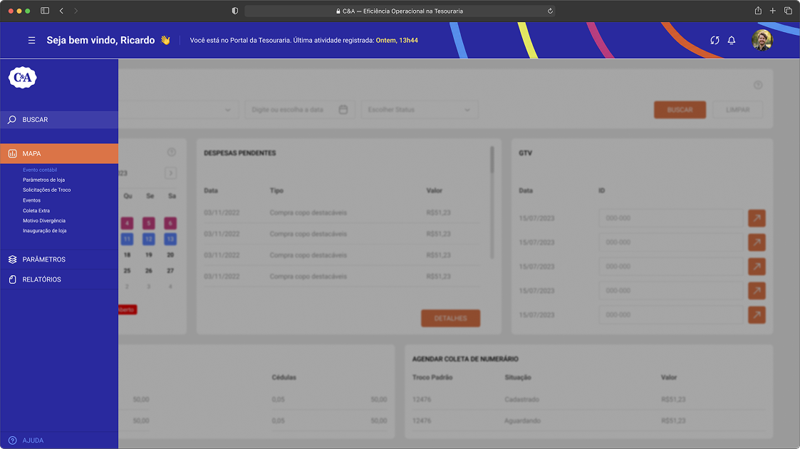Click the Safari sidebar toggle icon
The image size is (800, 449).
[x=45, y=11]
